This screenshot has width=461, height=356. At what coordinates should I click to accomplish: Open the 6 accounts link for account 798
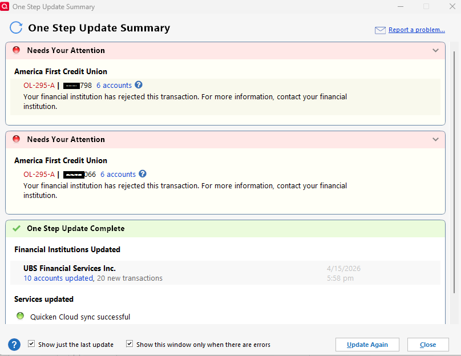coord(114,86)
